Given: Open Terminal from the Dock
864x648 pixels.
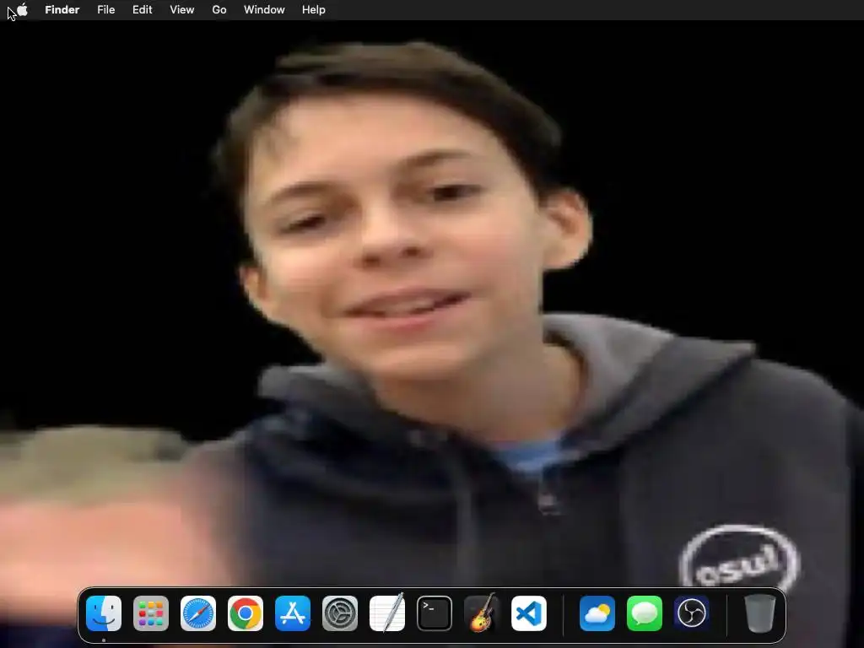Looking at the screenshot, I should 435,613.
